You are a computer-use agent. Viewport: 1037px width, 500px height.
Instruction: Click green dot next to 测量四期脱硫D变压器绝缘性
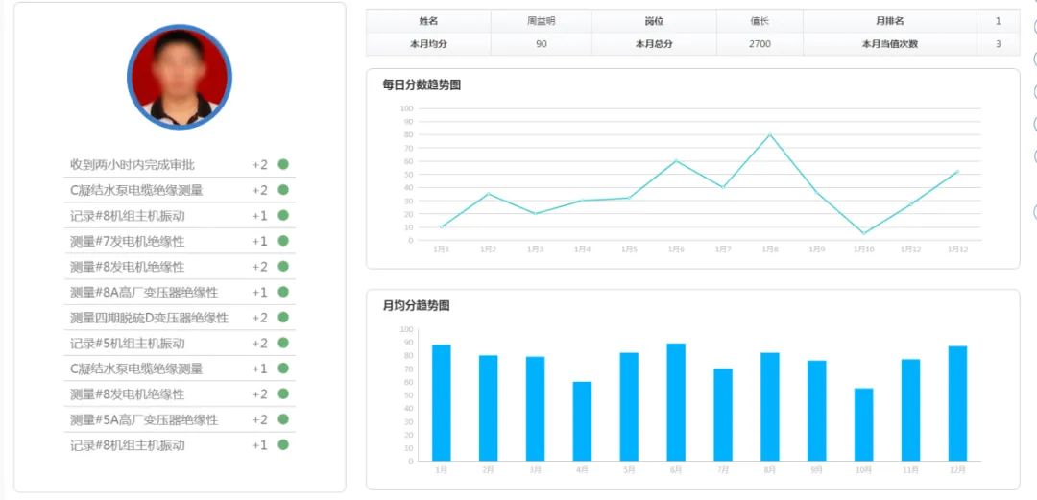click(x=283, y=318)
